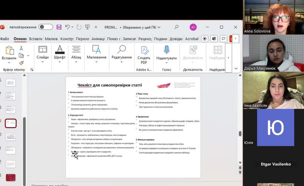
Task: Toggle the Автозбереження autosave switch
Action: click(x=46, y=27)
